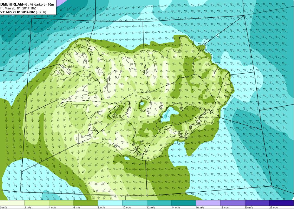Select the 'Vindarkort - 10m' label
Screen dimensions: 294x209
(42, 4)
